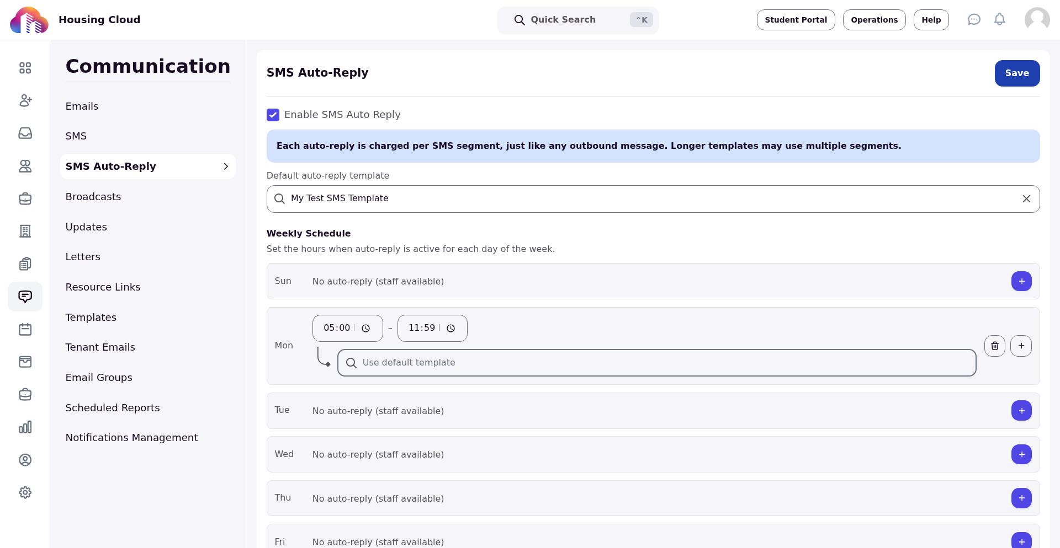The height and width of the screenshot is (548, 1060).
Task: Open the messages bubble icon in header
Action: pyautogui.click(x=974, y=20)
